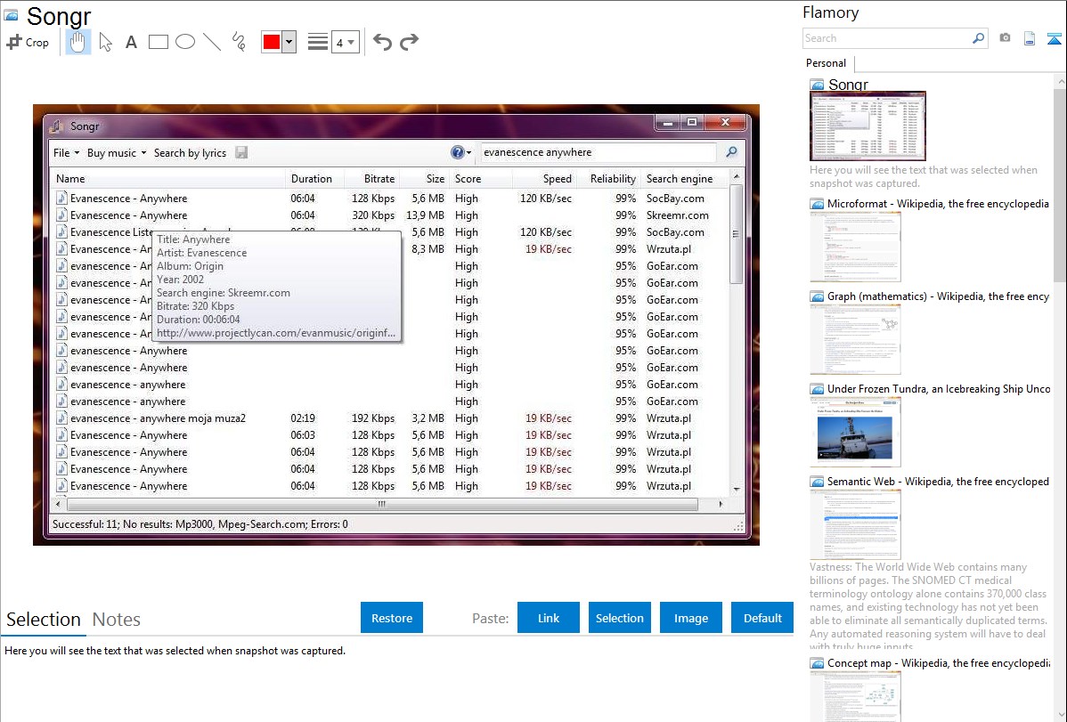1067x722 pixels.
Task: Click the blue upload icon in Flamory header
Action: point(1054,38)
